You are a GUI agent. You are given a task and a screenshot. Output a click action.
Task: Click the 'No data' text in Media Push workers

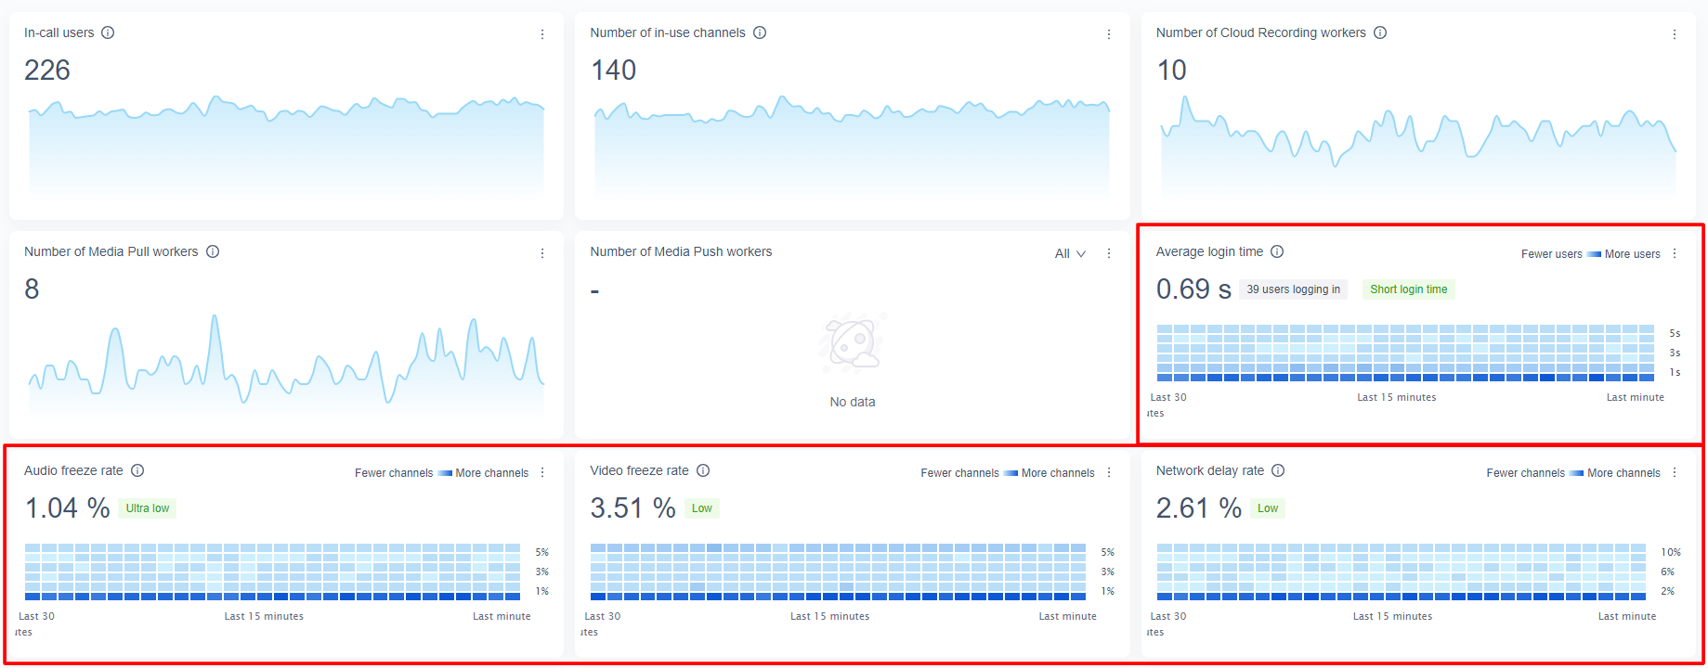[853, 402]
